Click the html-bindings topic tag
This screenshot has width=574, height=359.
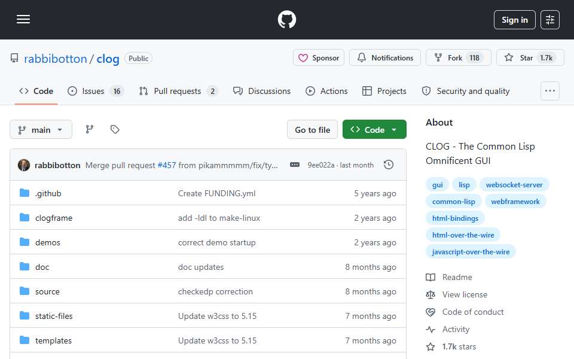point(456,218)
